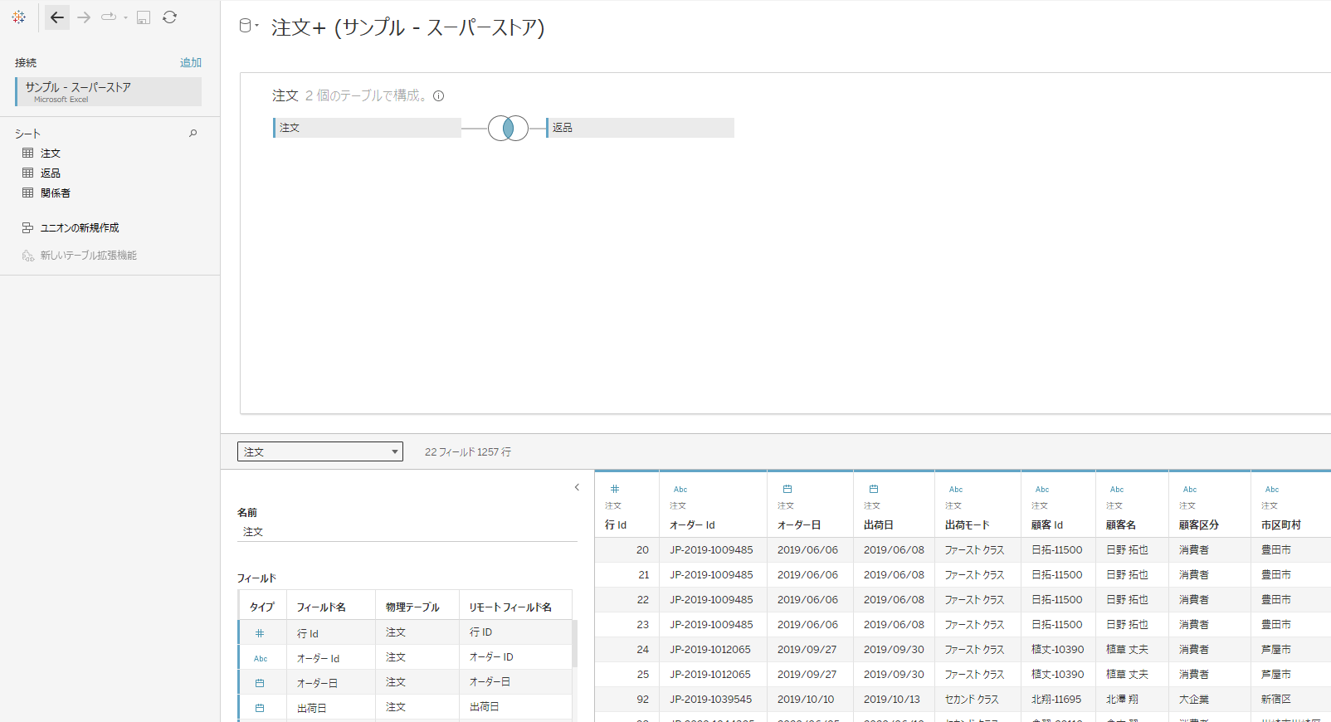1331x722 pixels.
Task: Click the table icon beside 関係者 sheet
Action: (x=28, y=193)
